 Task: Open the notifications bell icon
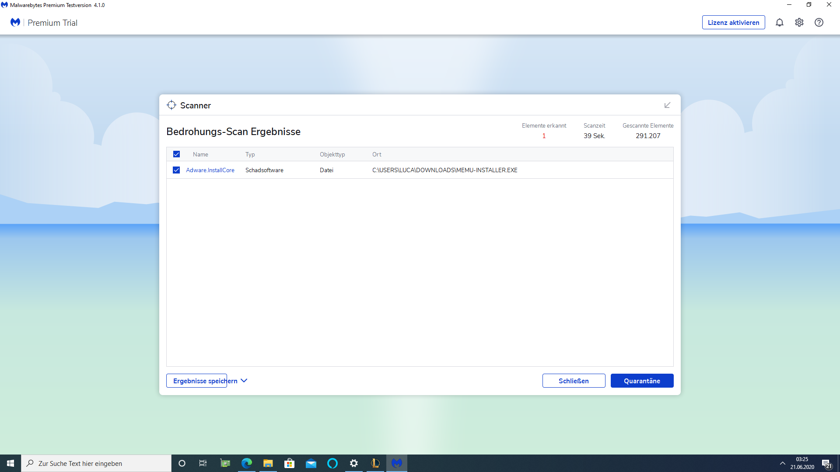780,23
